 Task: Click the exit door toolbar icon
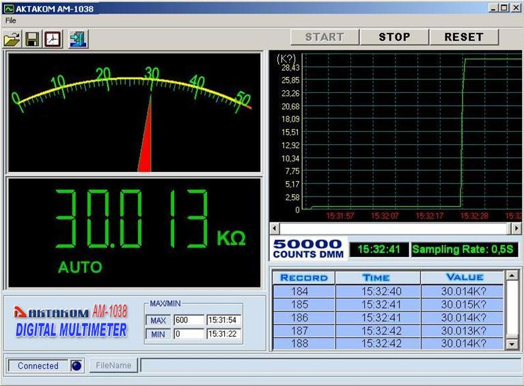[x=77, y=39]
